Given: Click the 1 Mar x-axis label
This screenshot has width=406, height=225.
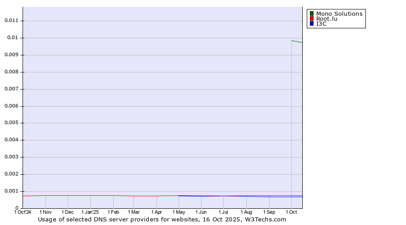Looking at the screenshot, I should tap(134, 212).
